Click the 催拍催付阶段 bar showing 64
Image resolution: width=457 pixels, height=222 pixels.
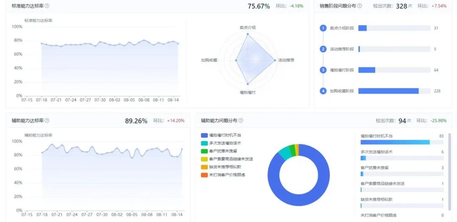coord(367,70)
